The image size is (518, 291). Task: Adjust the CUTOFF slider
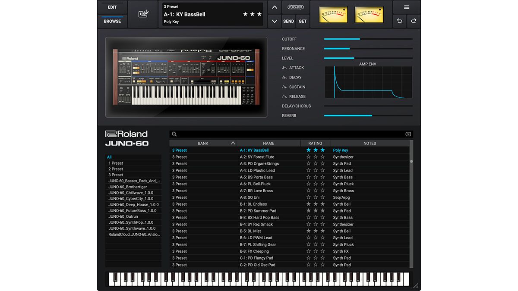click(359, 39)
